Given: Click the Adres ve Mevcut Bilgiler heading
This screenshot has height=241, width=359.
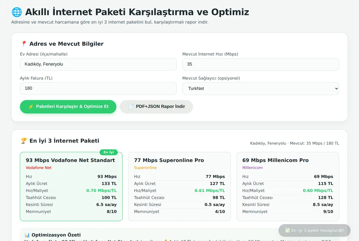Looking at the screenshot, I should pyautogui.click(x=62, y=44).
